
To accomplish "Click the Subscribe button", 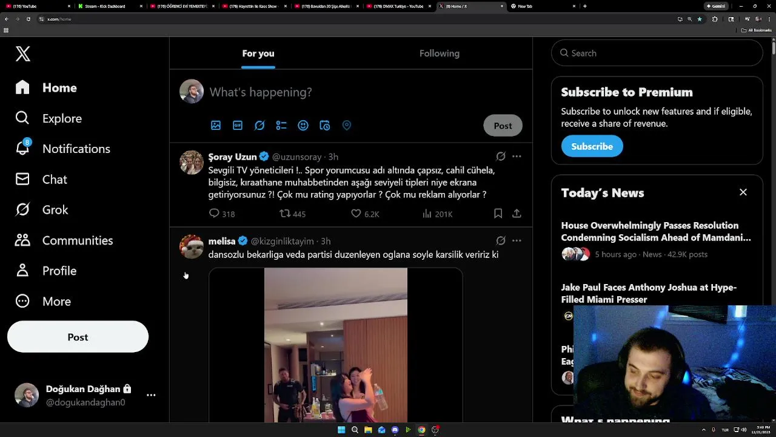I will coord(592,146).
